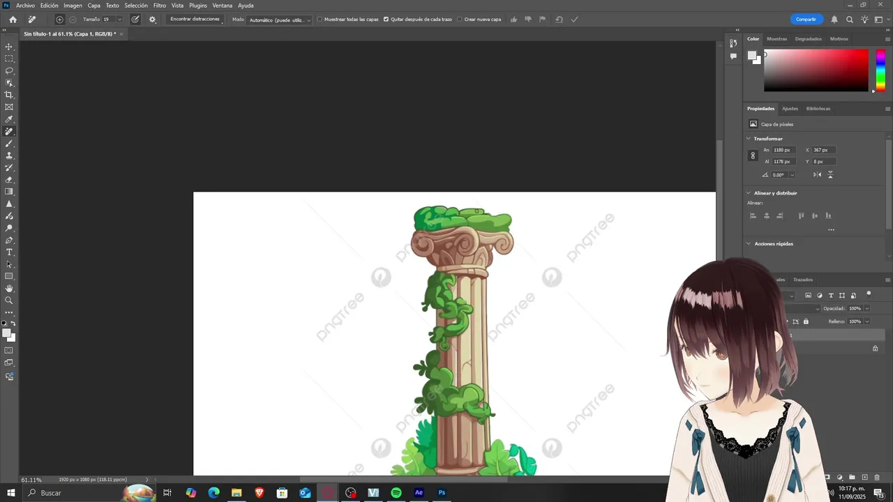893x502 pixels.
Task: Switch to the Muestras tab
Action: click(x=776, y=39)
